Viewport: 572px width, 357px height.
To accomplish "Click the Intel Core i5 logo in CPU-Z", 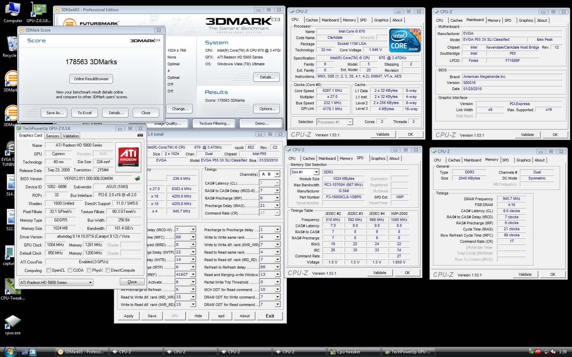I will (405, 40).
